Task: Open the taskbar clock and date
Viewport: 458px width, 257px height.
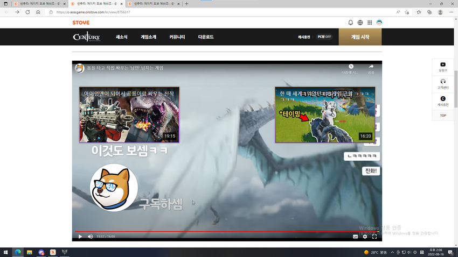Action: pos(435,252)
